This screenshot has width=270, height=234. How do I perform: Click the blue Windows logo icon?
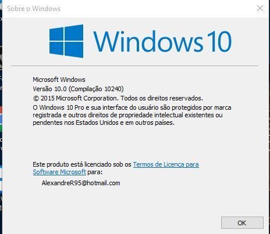tap(66, 41)
